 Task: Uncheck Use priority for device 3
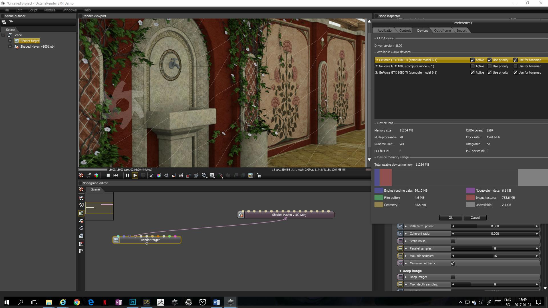coord(489,72)
